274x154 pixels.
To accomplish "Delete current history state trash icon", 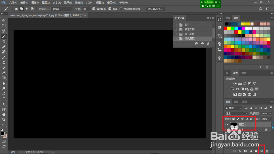I will [x=208, y=43].
